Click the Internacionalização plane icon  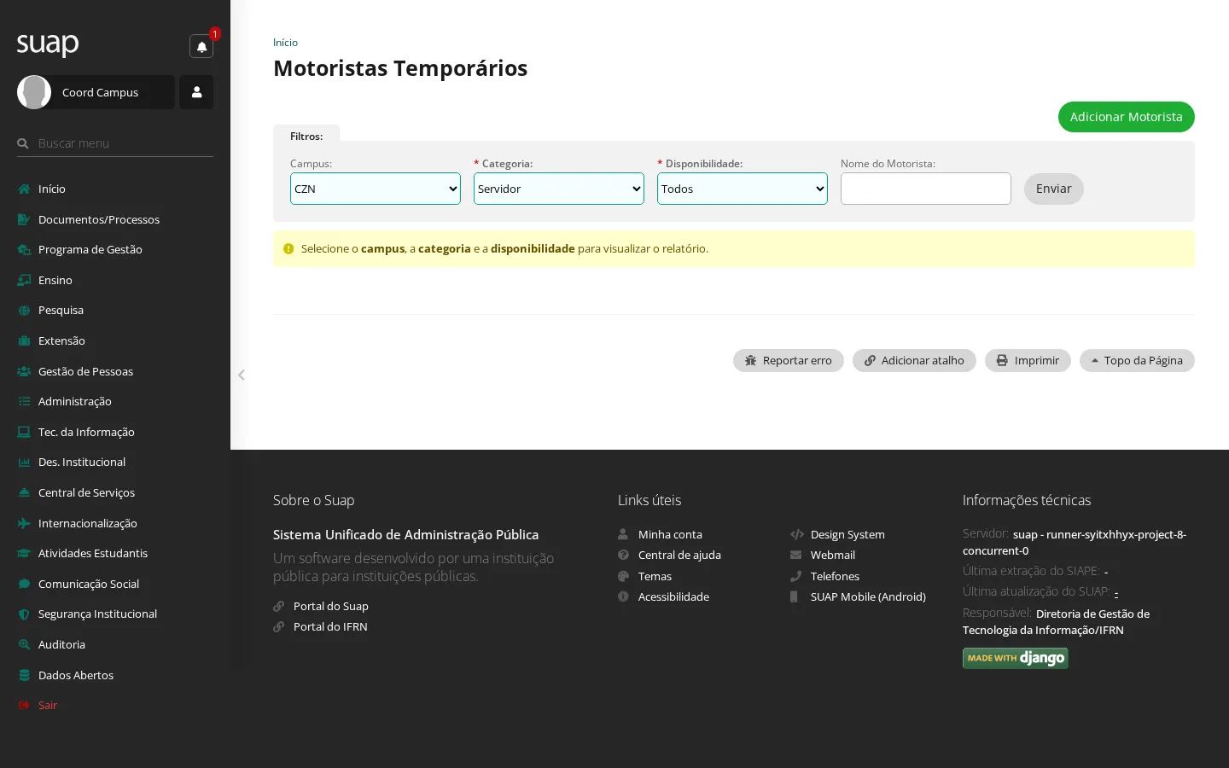24,523
